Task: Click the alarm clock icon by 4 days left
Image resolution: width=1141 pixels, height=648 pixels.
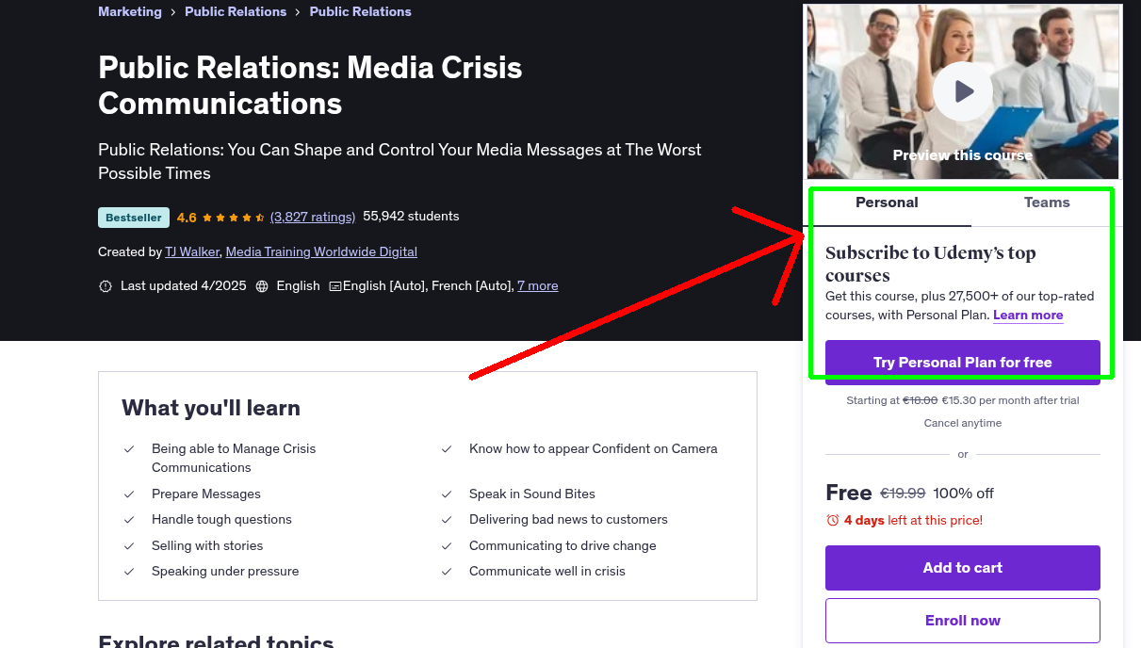Action: click(x=833, y=521)
